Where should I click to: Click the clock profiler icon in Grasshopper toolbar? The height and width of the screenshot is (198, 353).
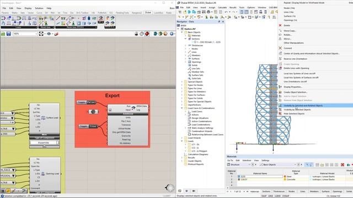pos(142,34)
